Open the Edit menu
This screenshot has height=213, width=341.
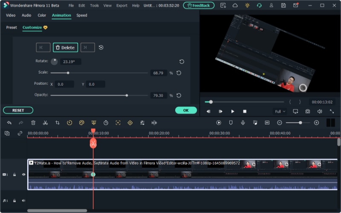pos(82,6)
